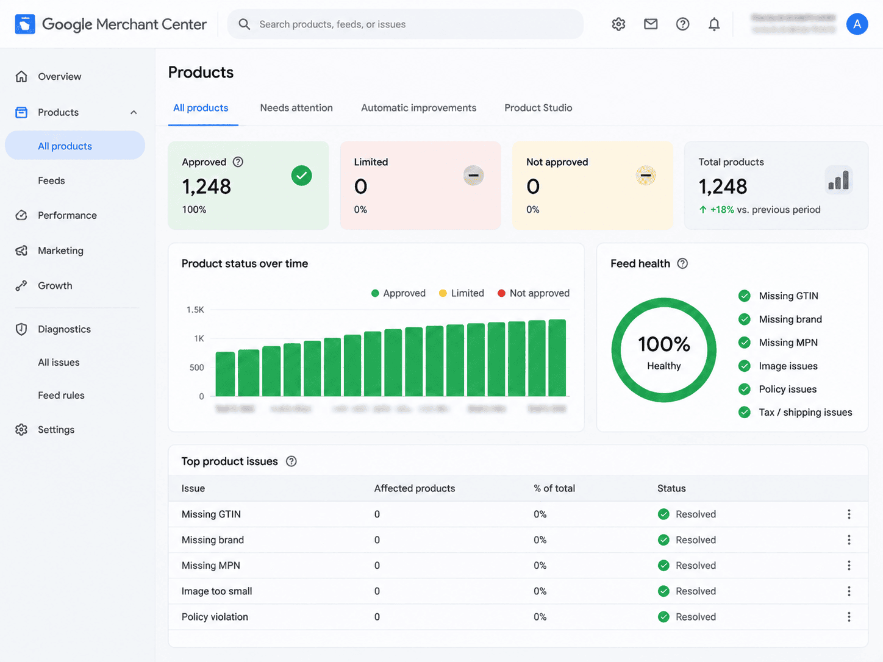Viewport: 883px width, 662px height.
Task: Open the notifications bell
Action: (x=714, y=24)
